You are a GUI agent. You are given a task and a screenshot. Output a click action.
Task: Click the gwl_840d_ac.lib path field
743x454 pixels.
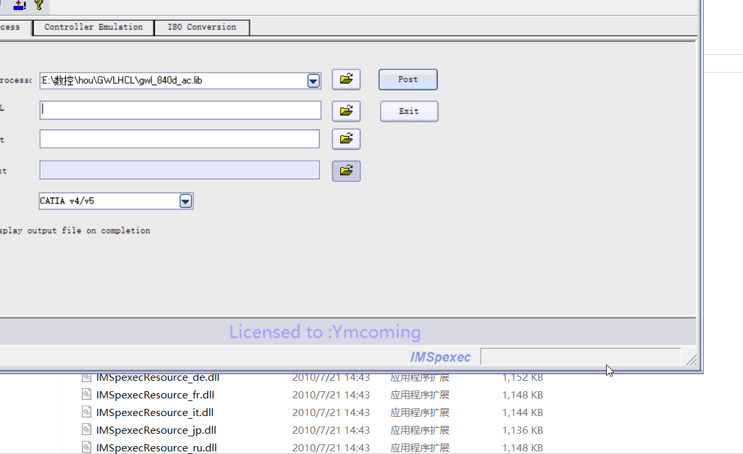pos(172,80)
